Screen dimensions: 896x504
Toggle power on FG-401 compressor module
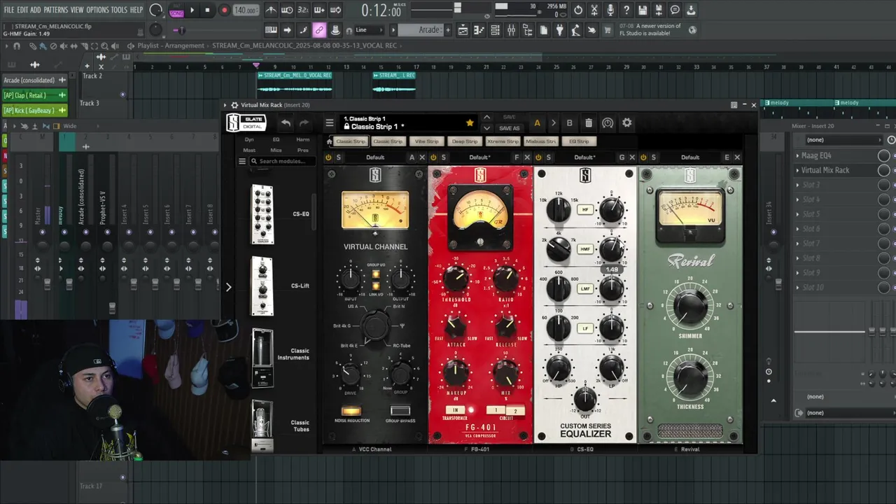pyautogui.click(x=433, y=157)
